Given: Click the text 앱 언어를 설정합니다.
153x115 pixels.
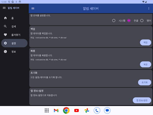Looking at the screenshot, I should click(40, 16).
